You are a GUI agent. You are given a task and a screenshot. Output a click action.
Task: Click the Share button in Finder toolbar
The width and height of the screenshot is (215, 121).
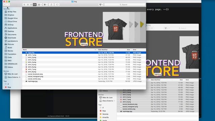[51, 5]
